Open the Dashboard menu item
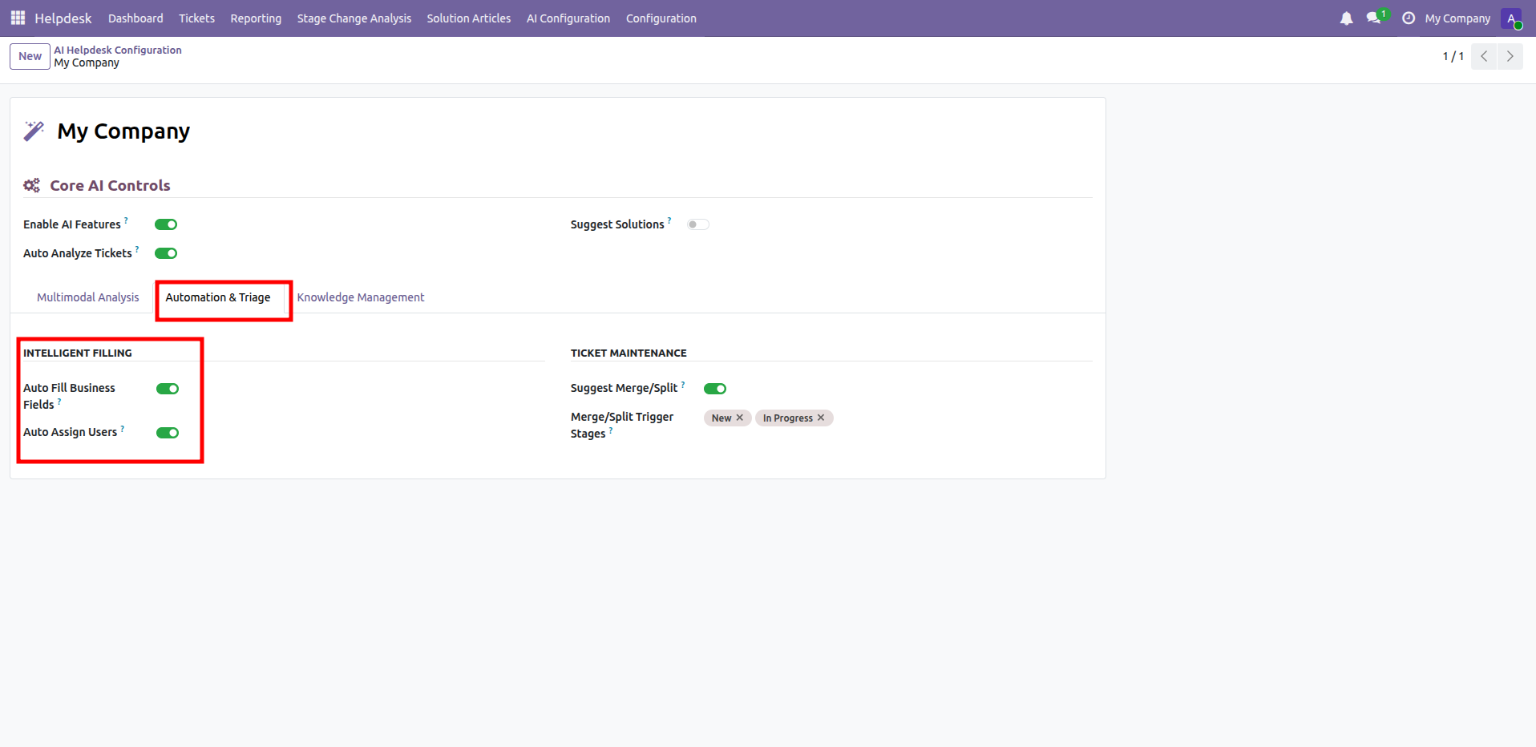 point(135,18)
